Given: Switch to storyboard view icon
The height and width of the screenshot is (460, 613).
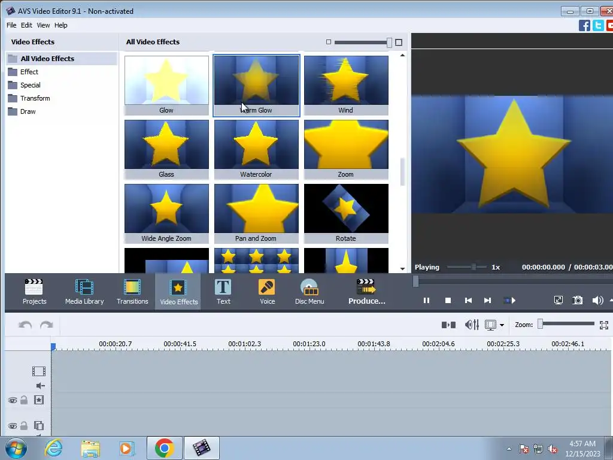Looking at the screenshot, I should [448, 325].
